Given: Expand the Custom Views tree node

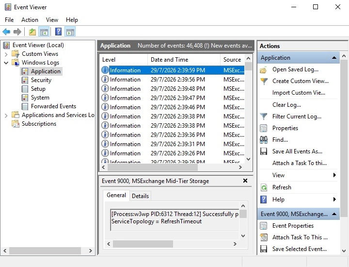Looking at the screenshot, I should [6, 54].
